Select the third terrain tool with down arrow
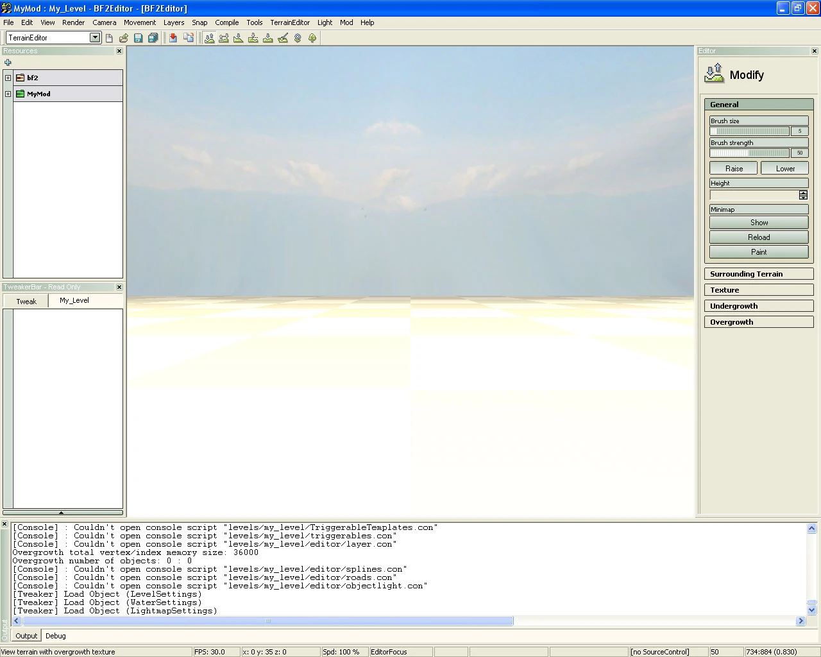Viewport: 821px width, 657px height. click(x=239, y=38)
